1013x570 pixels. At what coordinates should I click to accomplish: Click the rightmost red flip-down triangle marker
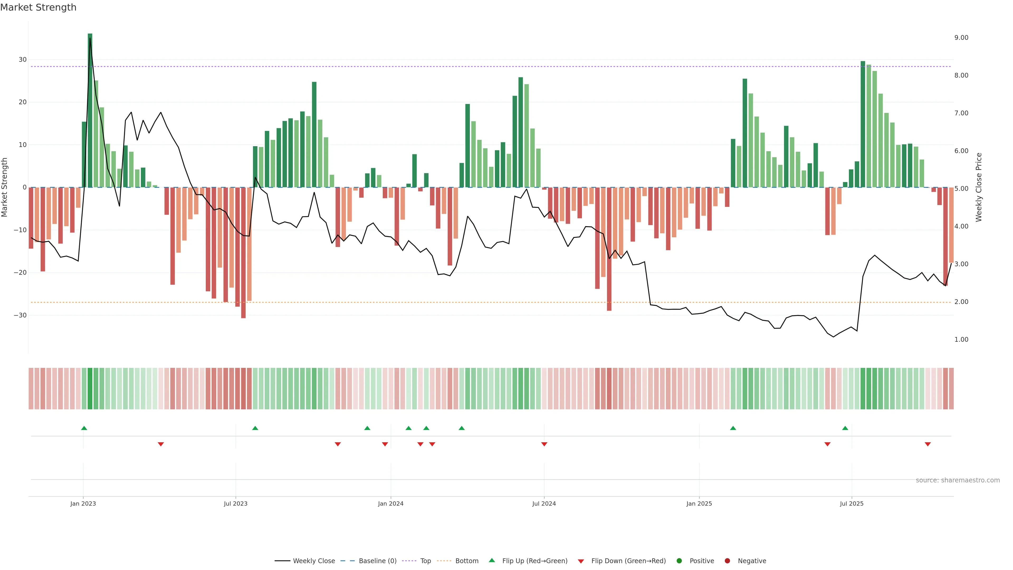(928, 444)
